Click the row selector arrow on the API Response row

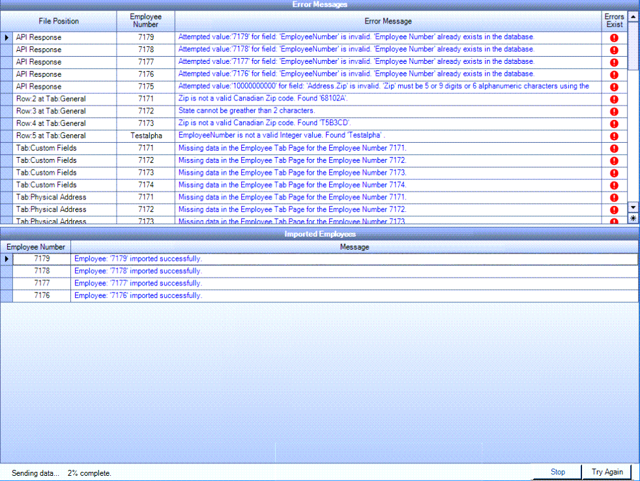(x=6, y=37)
